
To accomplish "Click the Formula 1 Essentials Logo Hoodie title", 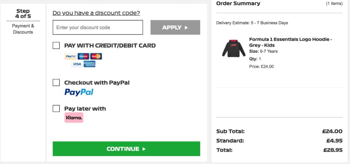I will point(290,42).
